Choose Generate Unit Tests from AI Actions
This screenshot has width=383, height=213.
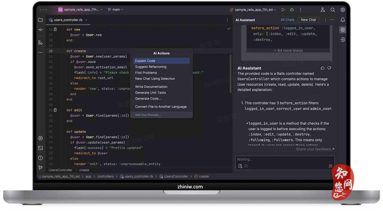pyautogui.click(x=161, y=92)
